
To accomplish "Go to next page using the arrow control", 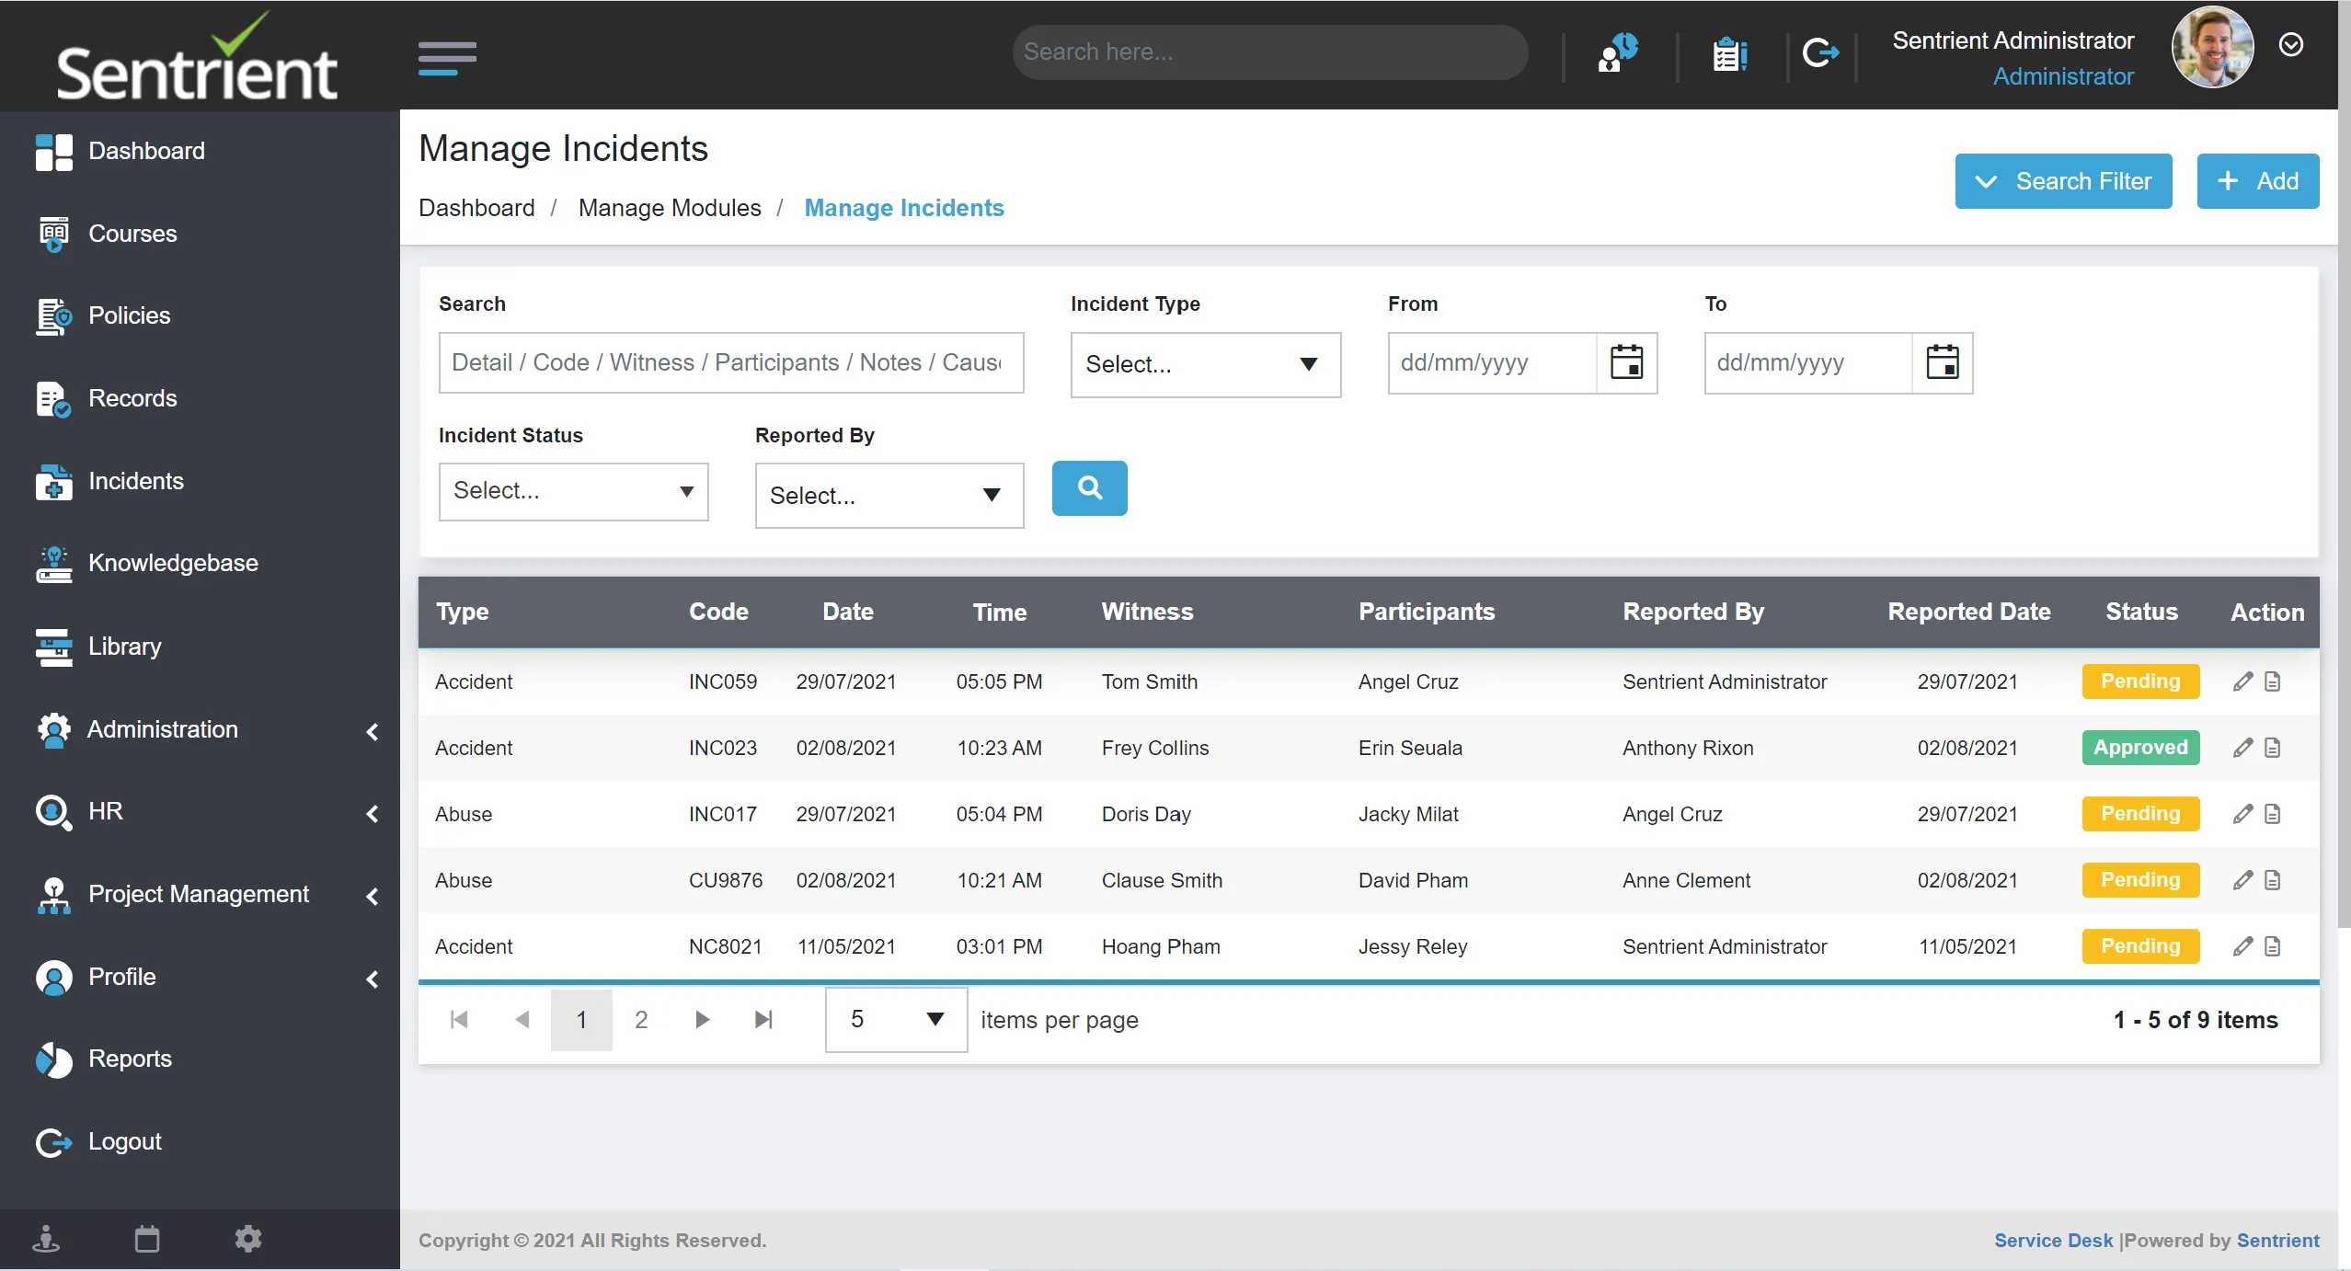I will point(702,1019).
